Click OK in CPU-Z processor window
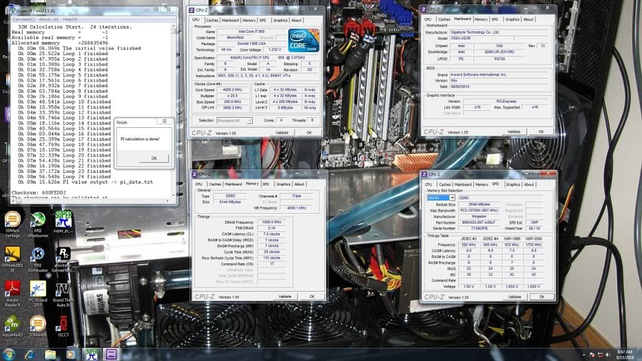 309,133
